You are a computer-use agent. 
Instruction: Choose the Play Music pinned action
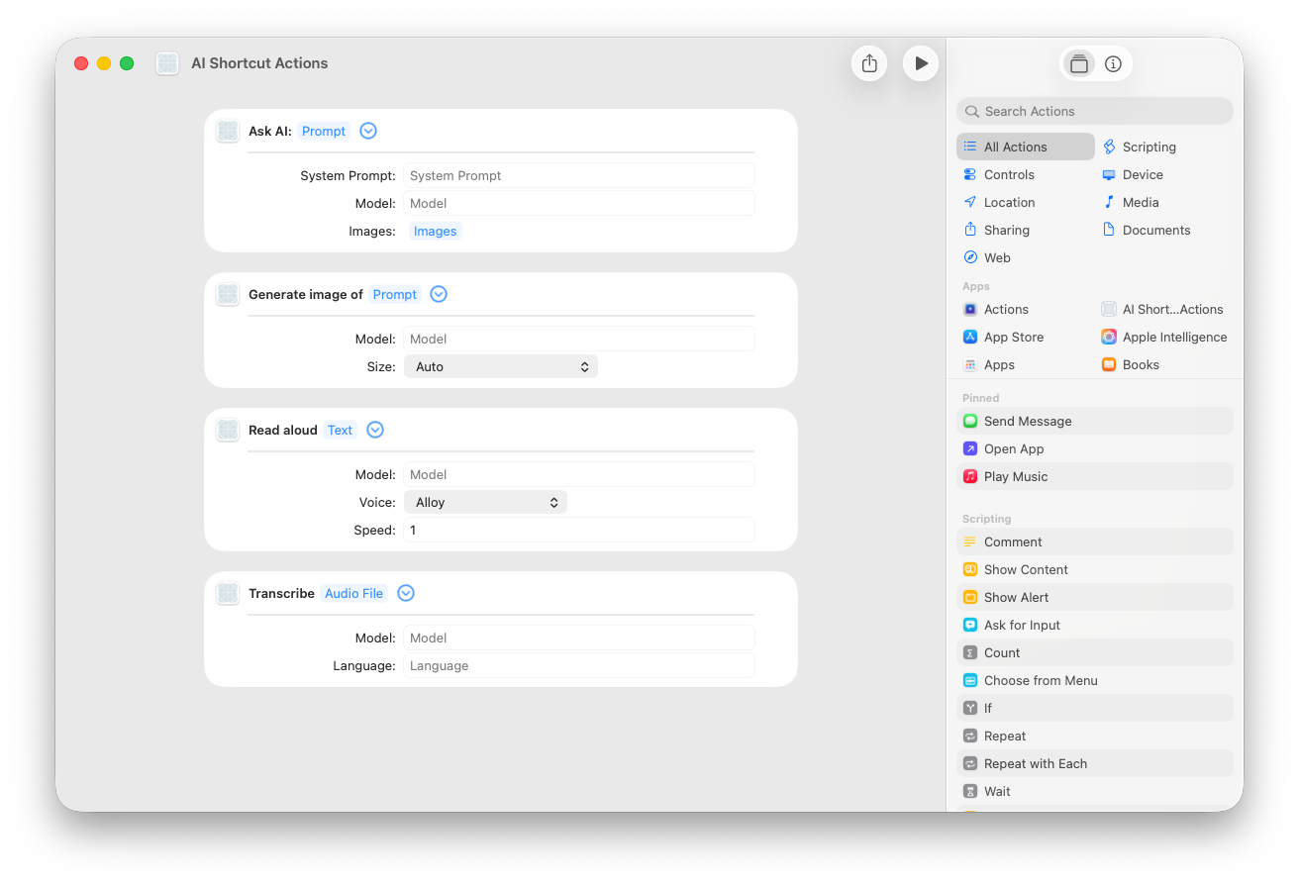1015,477
